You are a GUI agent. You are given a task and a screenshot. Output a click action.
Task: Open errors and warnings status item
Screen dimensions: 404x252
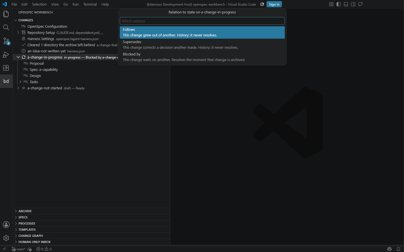[x=44, y=249]
